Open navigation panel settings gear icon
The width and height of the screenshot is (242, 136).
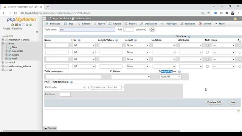tap(27, 25)
